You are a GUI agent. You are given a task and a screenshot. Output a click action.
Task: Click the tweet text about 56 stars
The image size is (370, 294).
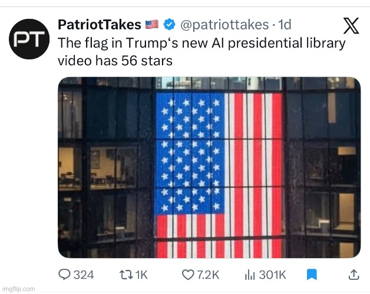(201, 52)
